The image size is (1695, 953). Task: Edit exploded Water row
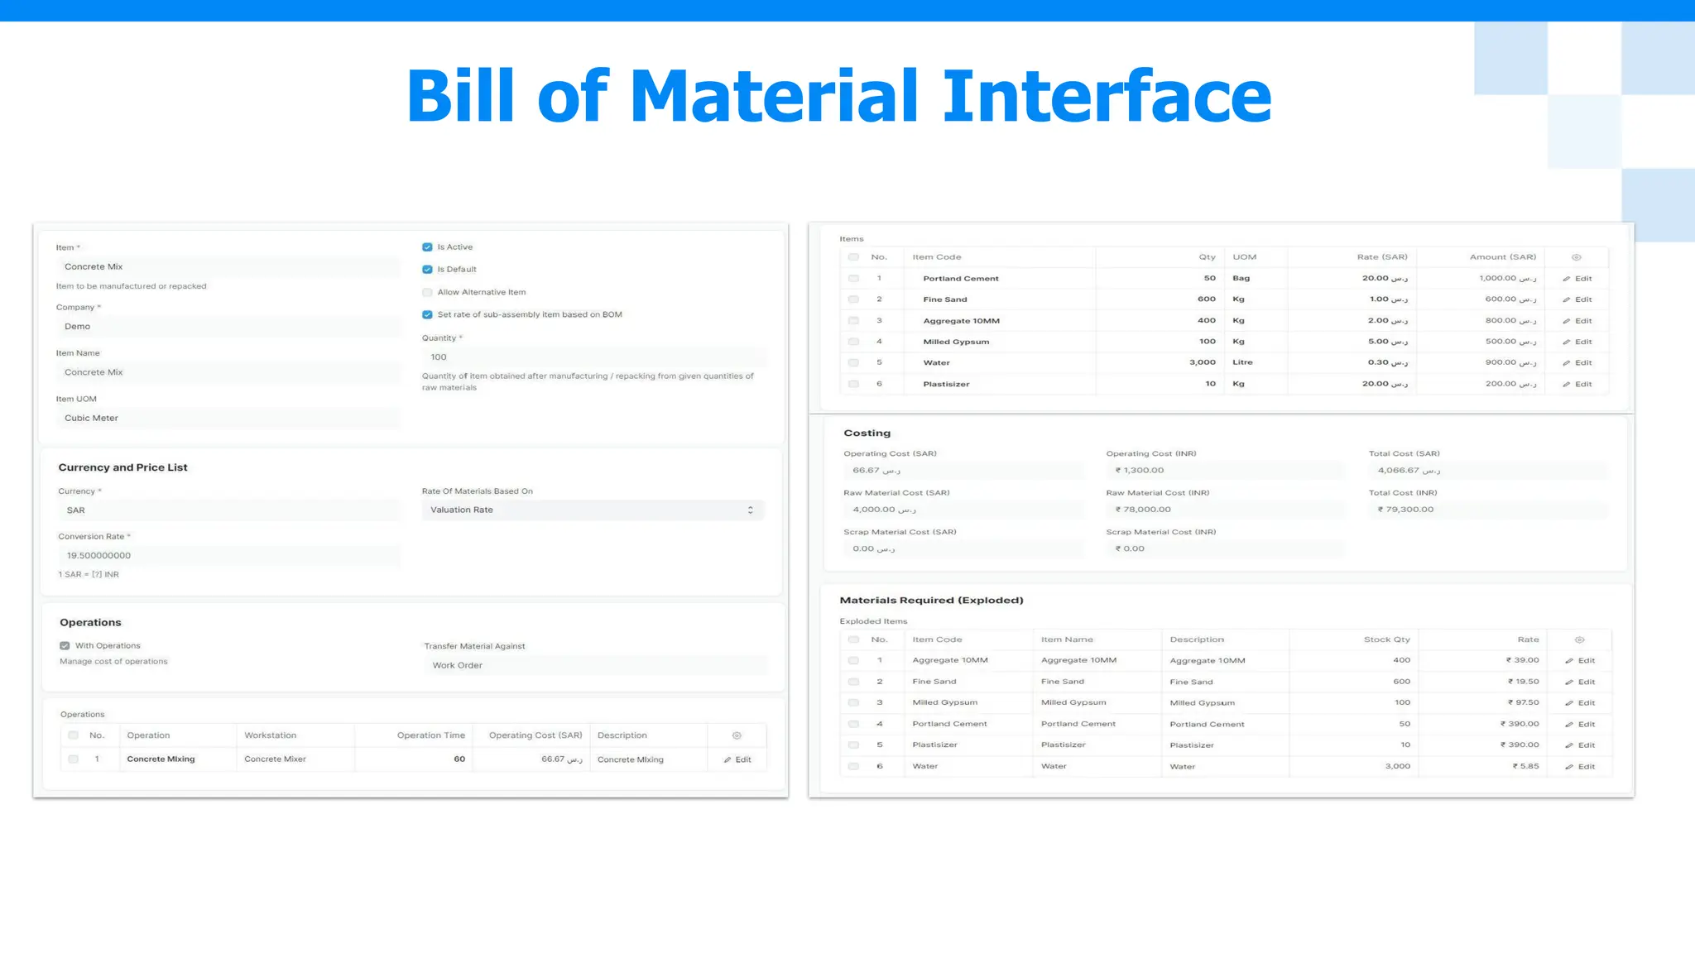coord(1579,767)
